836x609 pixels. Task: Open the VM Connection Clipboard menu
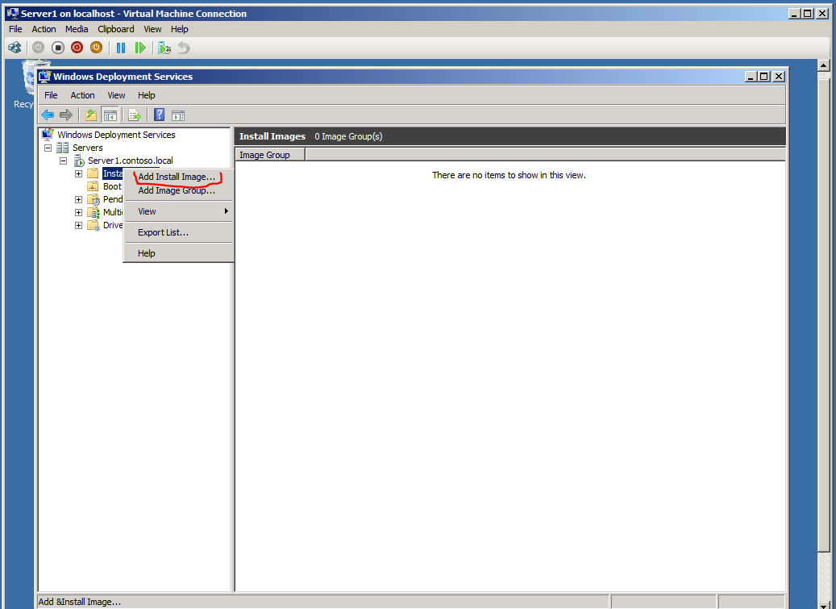pos(116,29)
